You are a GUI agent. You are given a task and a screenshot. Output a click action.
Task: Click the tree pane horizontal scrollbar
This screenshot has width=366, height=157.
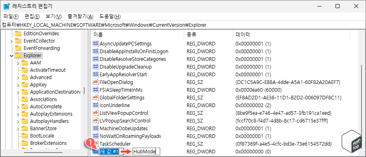pyautogui.click(x=44, y=153)
